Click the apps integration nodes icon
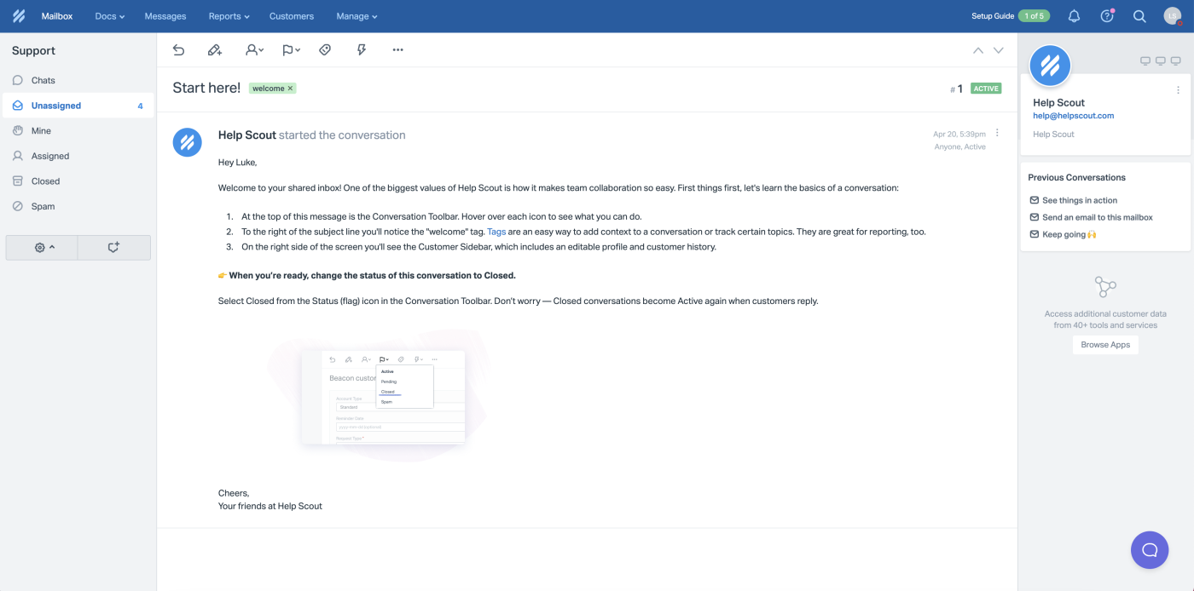This screenshot has height=591, width=1194. [1105, 286]
